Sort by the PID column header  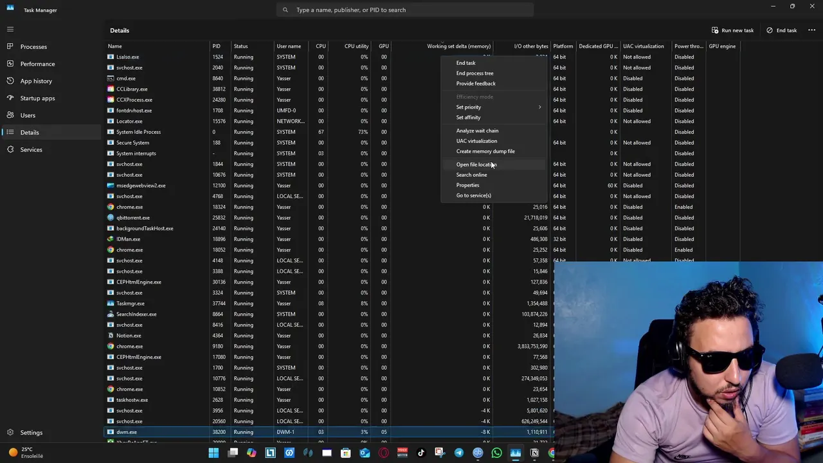coord(220,46)
